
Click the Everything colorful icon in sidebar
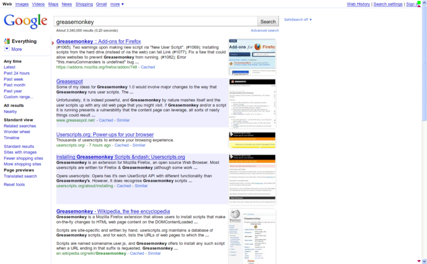pos(7,42)
